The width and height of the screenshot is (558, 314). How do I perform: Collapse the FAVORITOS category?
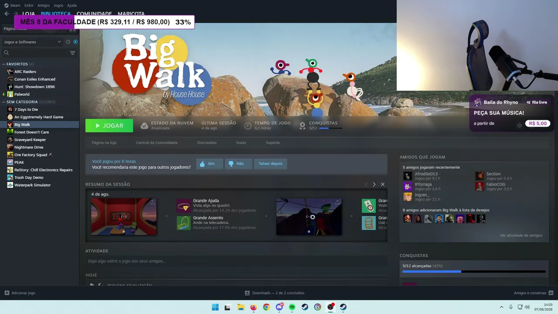click(x=4, y=64)
